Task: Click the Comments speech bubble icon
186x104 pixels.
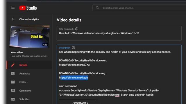Action: pyautogui.click(x=13, y=90)
